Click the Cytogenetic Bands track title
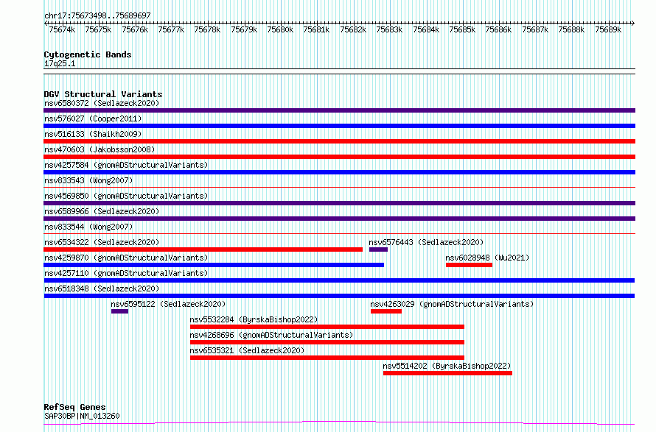This screenshot has height=432, width=656. point(88,54)
